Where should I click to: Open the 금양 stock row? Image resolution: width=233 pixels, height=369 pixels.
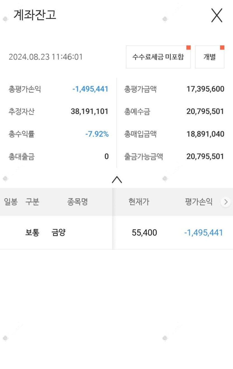[59, 233]
